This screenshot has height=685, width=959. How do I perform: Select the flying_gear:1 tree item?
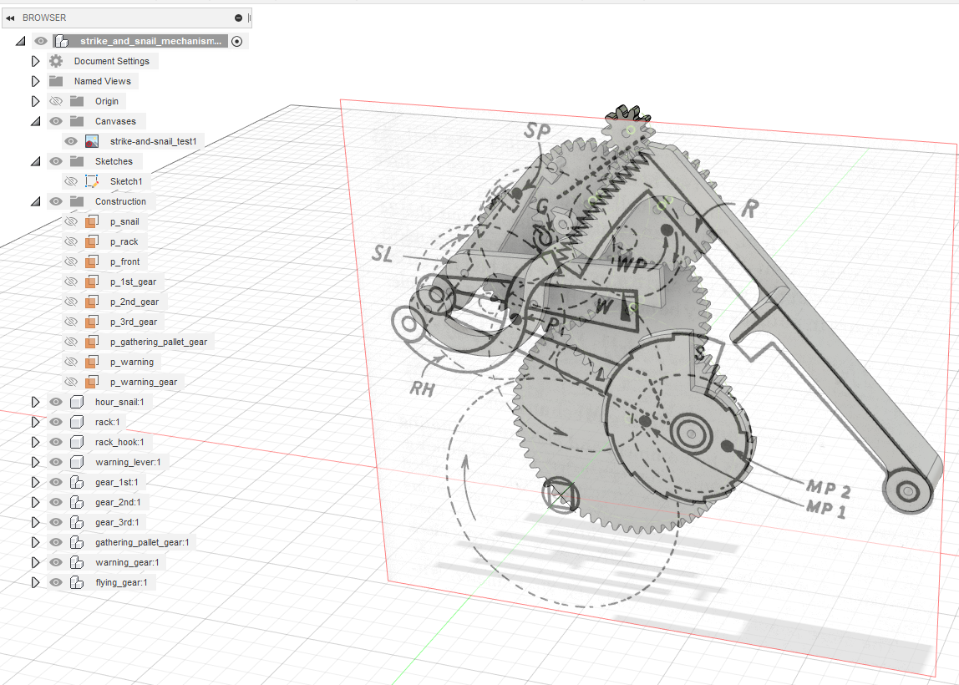(x=121, y=582)
